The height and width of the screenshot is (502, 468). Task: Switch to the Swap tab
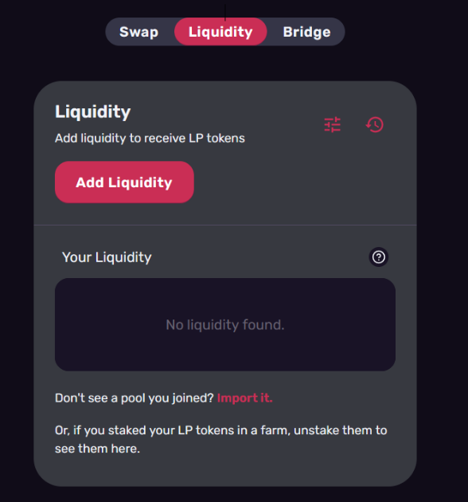click(139, 32)
